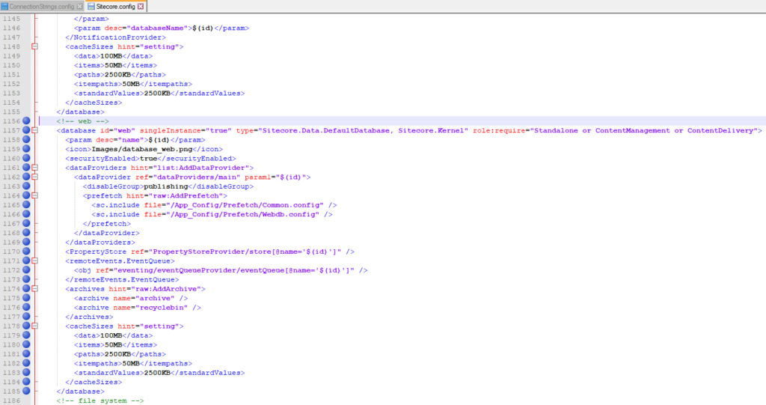Click the singleInstance 'true' value on line 1157
The width and height of the screenshot is (766, 405).
point(219,130)
